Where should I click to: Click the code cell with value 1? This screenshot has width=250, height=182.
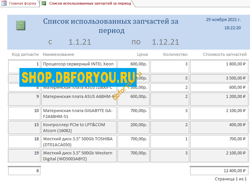coord(24,67)
